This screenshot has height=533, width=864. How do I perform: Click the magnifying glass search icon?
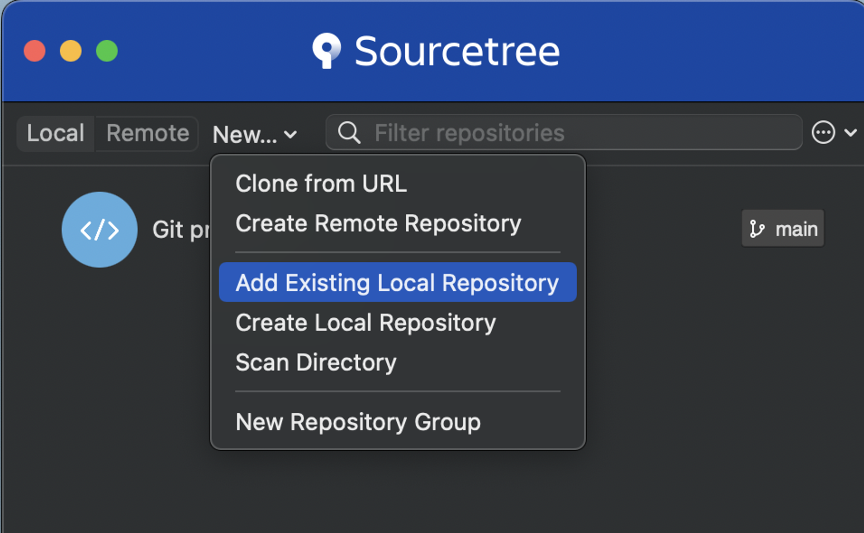coord(349,133)
